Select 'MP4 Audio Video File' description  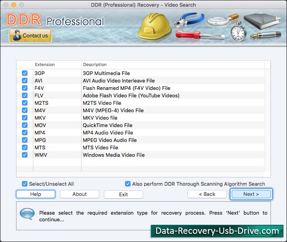click(108, 133)
